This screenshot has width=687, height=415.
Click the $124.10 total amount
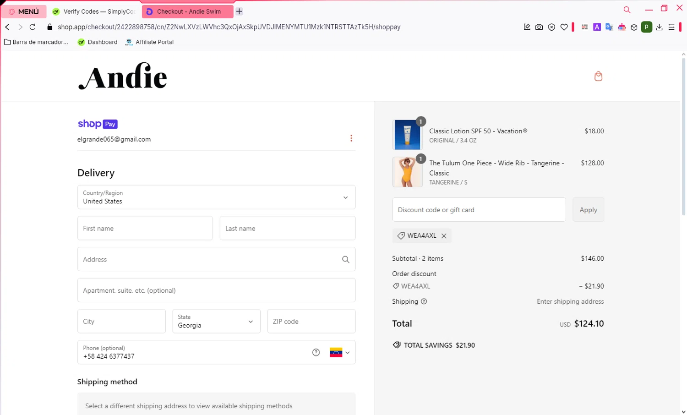[x=589, y=323]
